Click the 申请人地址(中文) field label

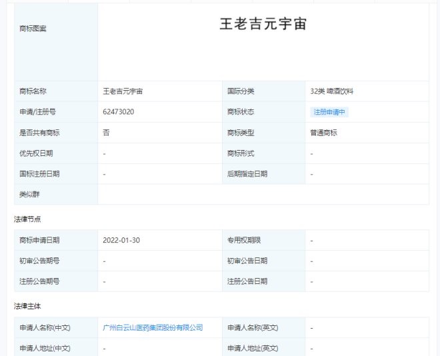pyautogui.click(x=45, y=348)
